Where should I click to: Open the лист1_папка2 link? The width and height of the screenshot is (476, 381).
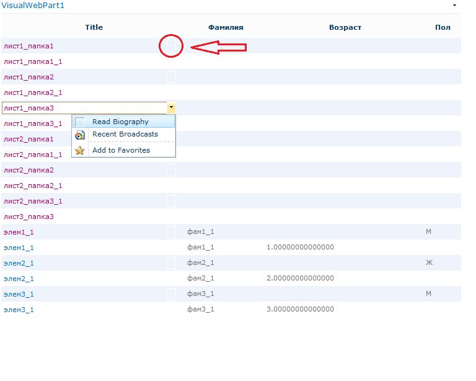[29, 77]
